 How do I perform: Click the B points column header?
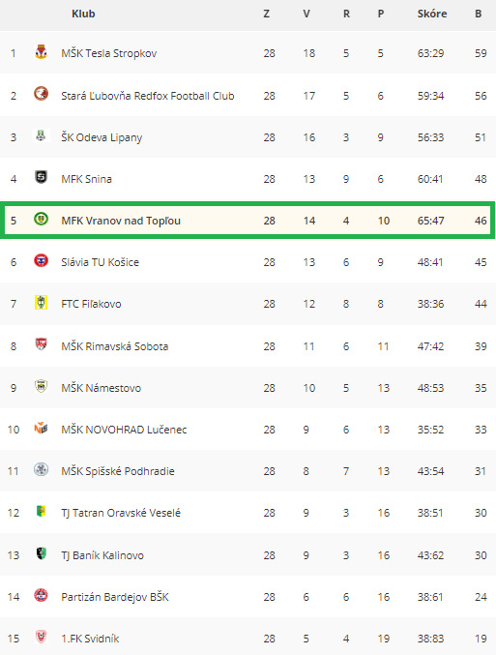pyautogui.click(x=479, y=14)
